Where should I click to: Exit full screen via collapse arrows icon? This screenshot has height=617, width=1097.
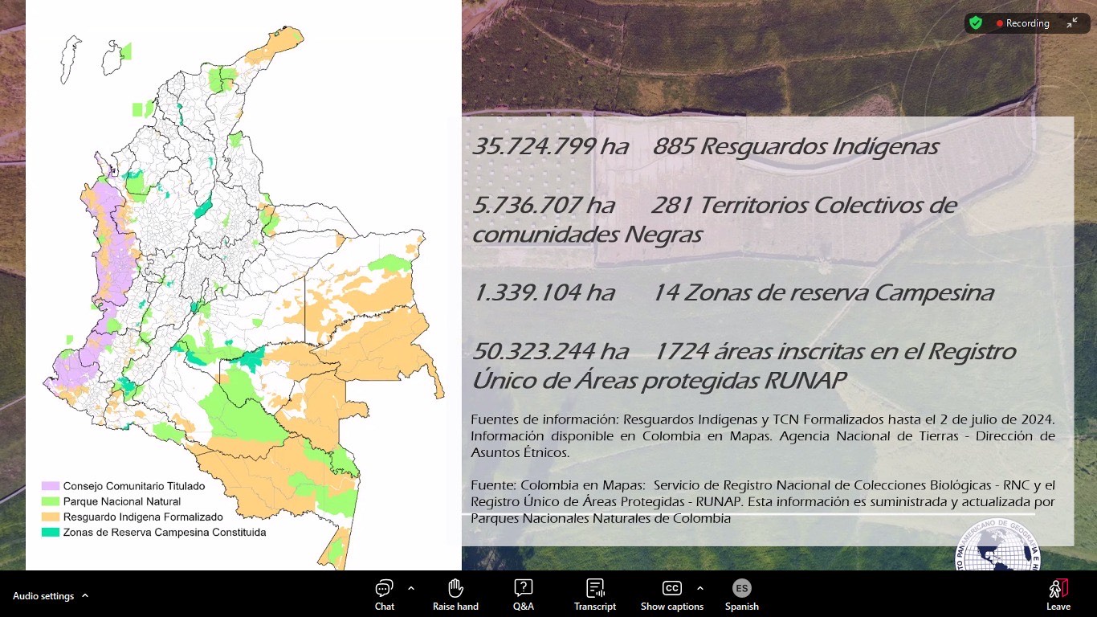point(1072,23)
